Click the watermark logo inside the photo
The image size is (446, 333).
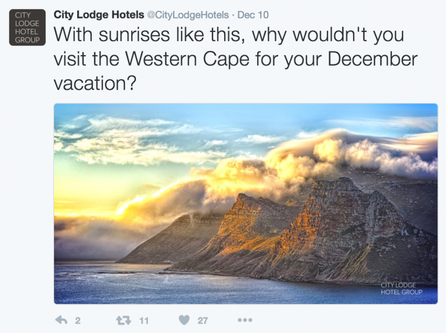401,288
